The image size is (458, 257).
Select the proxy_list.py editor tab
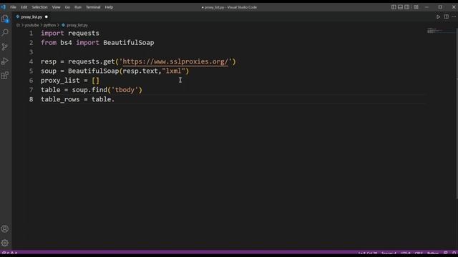coord(31,17)
